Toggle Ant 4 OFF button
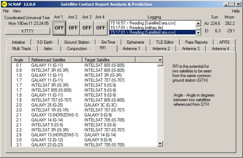Screen dimensions: 243x158 coord(101,28)
